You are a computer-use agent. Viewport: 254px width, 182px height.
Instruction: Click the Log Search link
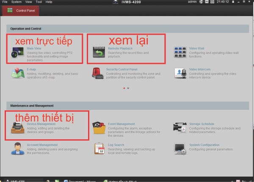(116, 145)
